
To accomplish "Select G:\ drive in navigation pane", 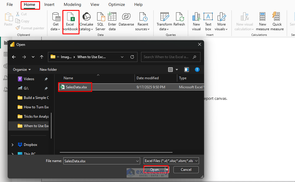I will (26, 88).
